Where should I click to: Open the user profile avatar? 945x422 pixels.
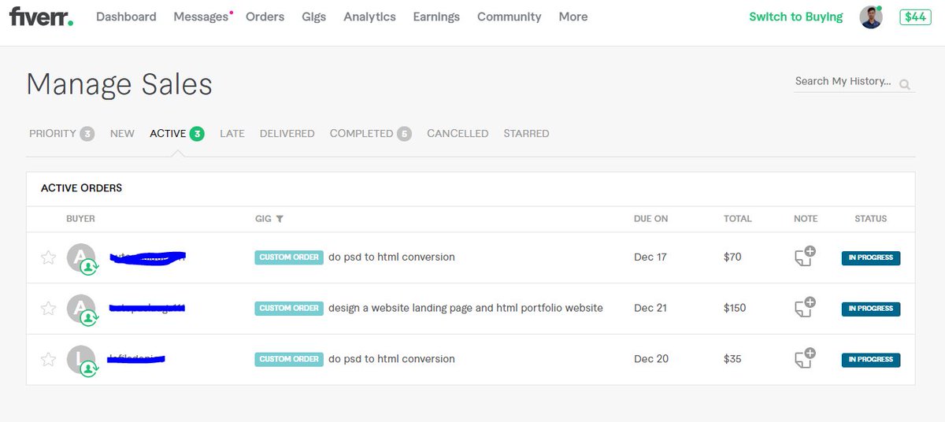(x=871, y=17)
